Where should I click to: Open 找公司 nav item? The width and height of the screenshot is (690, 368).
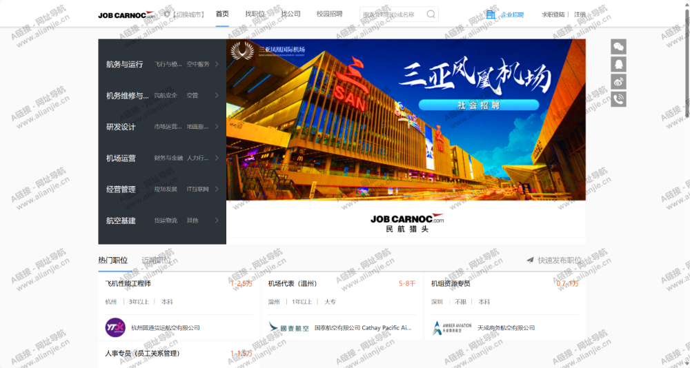click(x=291, y=14)
